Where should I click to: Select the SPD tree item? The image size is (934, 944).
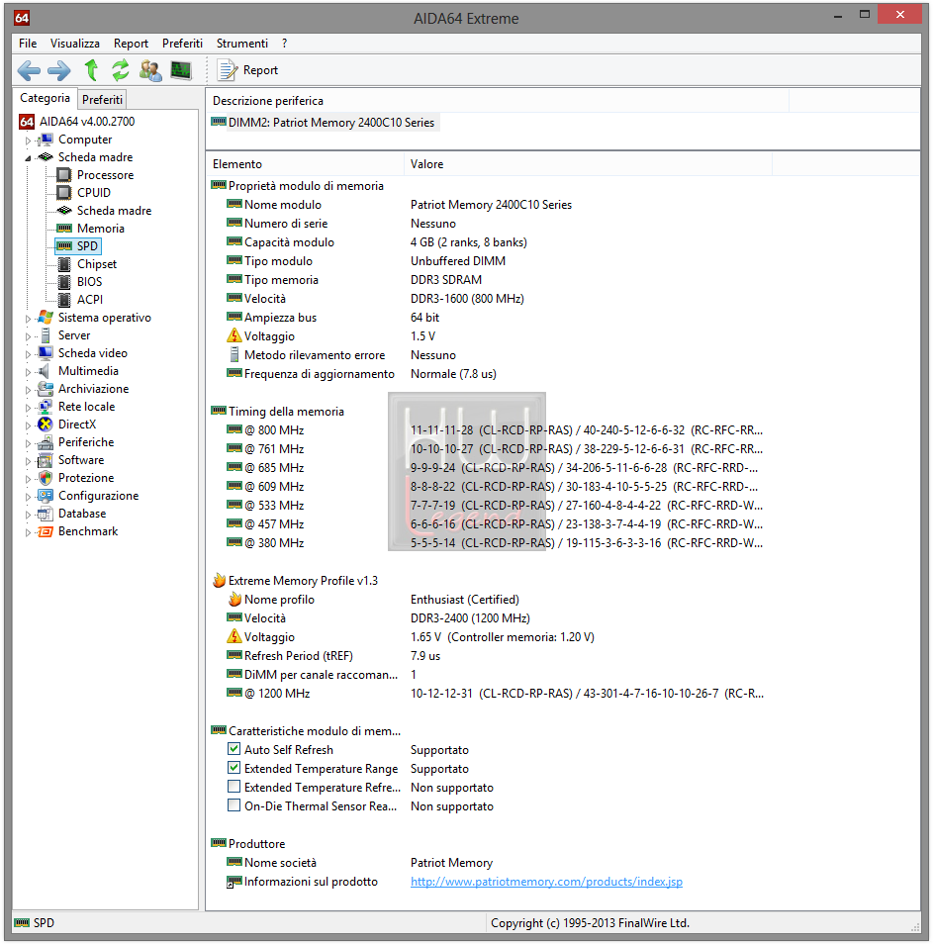click(x=78, y=246)
